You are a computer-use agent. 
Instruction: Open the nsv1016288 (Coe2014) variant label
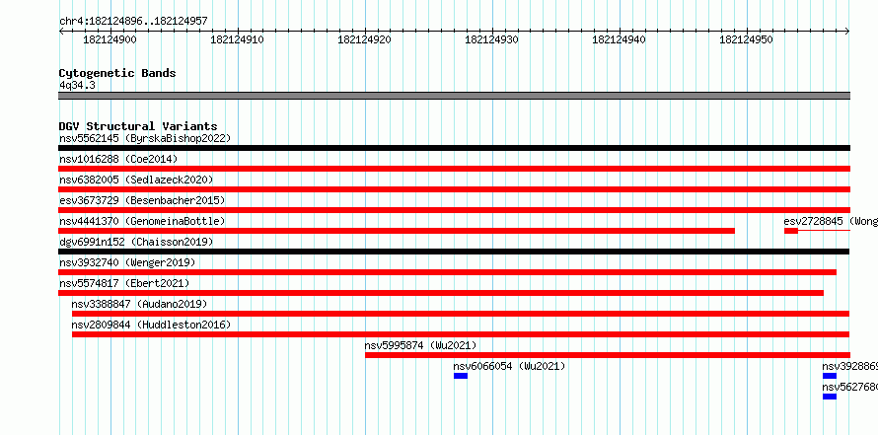point(118,159)
